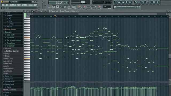Open the TOOLS menu
The image size is (171, 96).
tap(30, 5)
